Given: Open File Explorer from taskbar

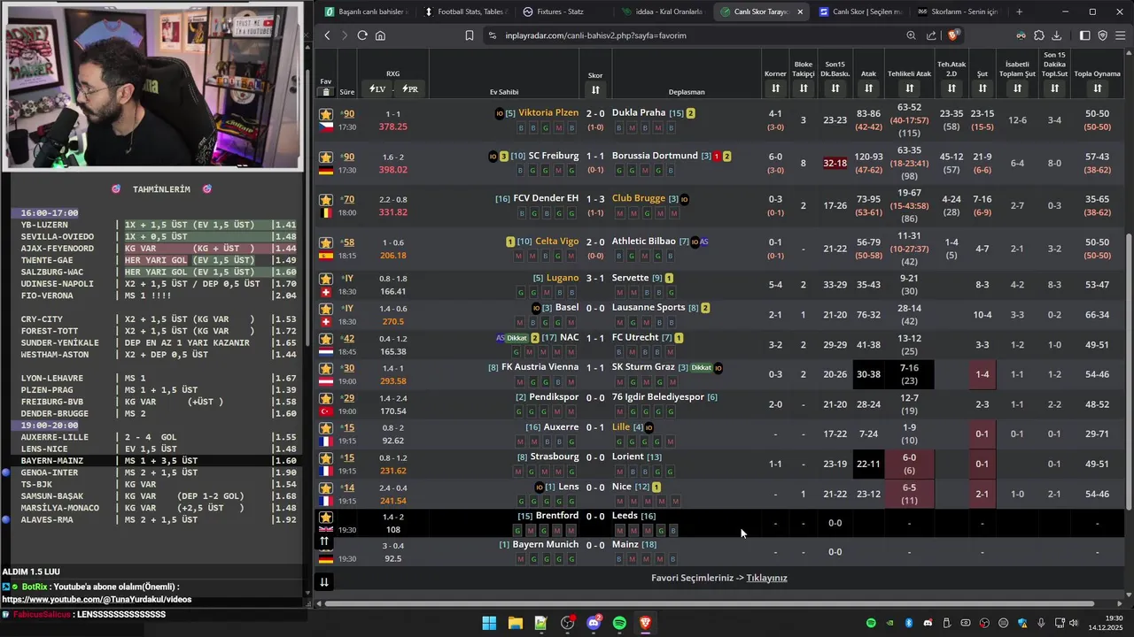Looking at the screenshot, I should click(515, 624).
